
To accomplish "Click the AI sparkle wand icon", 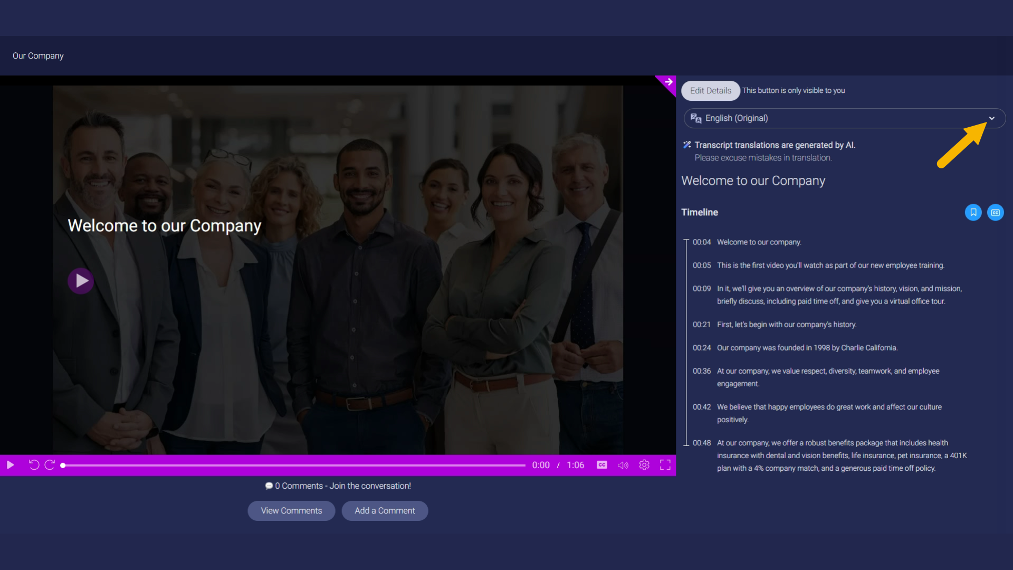I will click(687, 145).
